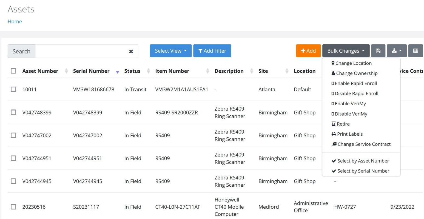Check the box for asset 10011

(x=13, y=89)
